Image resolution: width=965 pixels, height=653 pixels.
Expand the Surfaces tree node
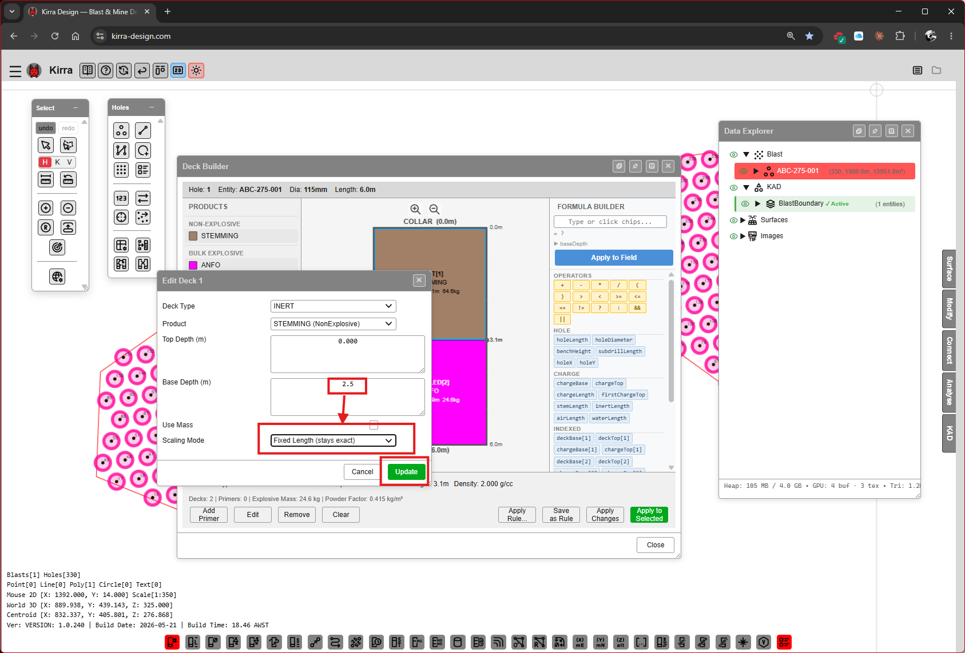coord(743,220)
